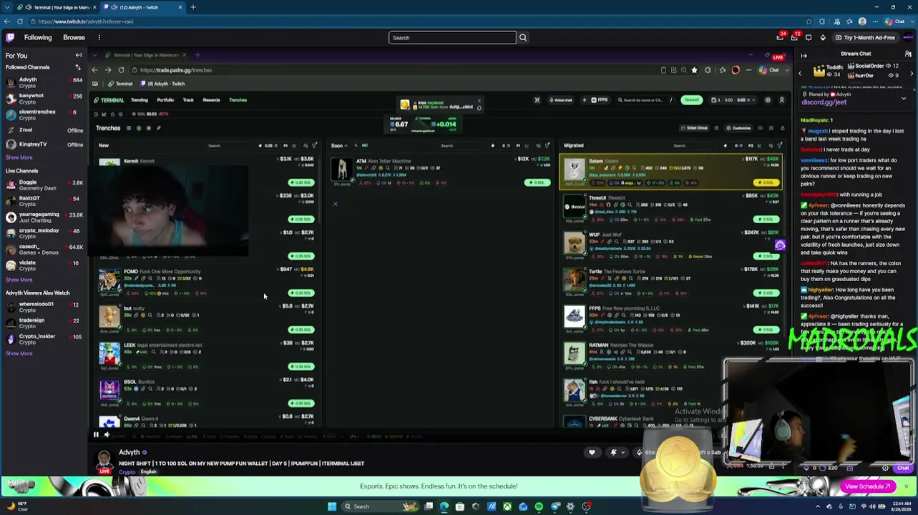Collapse the For You sidebar arrow
Viewport: 918px width, 515px height.
coord(79,55)
